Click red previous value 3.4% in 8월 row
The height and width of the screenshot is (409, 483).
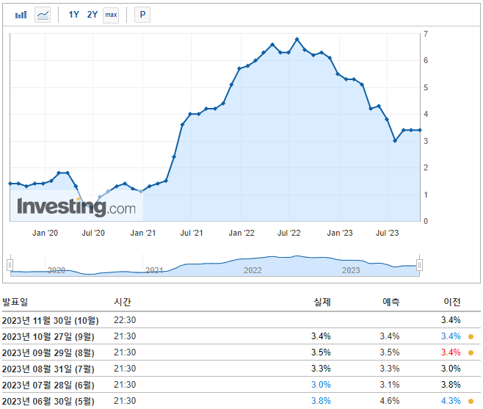pyautogui.click(x=451, y=352)
